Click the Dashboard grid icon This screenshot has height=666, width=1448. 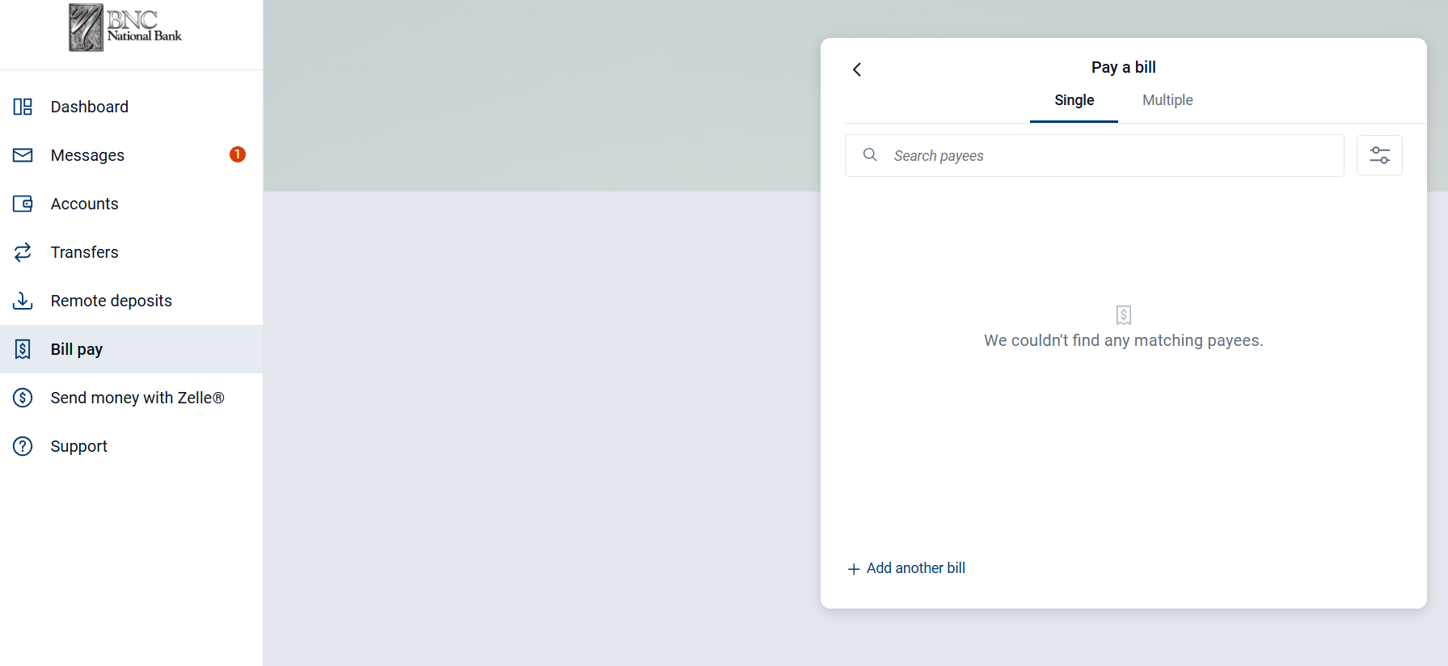[23, 107]
